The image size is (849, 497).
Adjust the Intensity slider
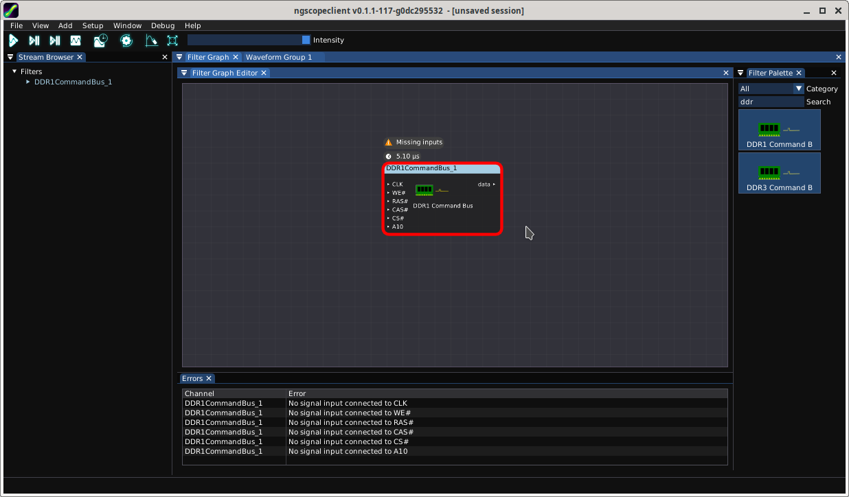249,40
